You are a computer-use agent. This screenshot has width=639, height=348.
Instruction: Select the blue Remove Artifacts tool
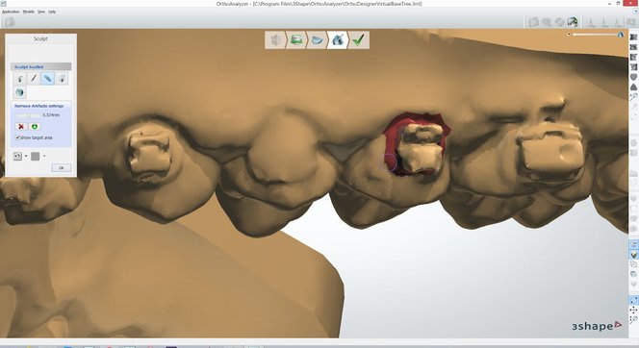point(48,79)
